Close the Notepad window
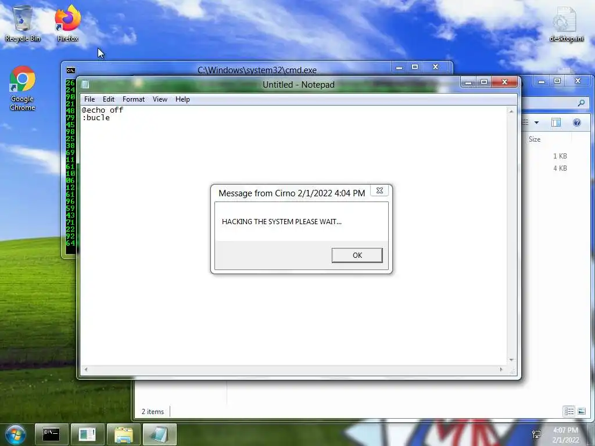Image resolution: width=595 pixels, height=446 pixels. click(504, 82)
